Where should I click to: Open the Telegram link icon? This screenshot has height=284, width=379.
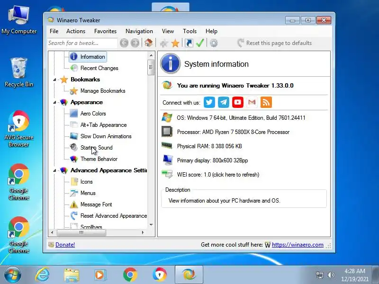tap(224, 102)
